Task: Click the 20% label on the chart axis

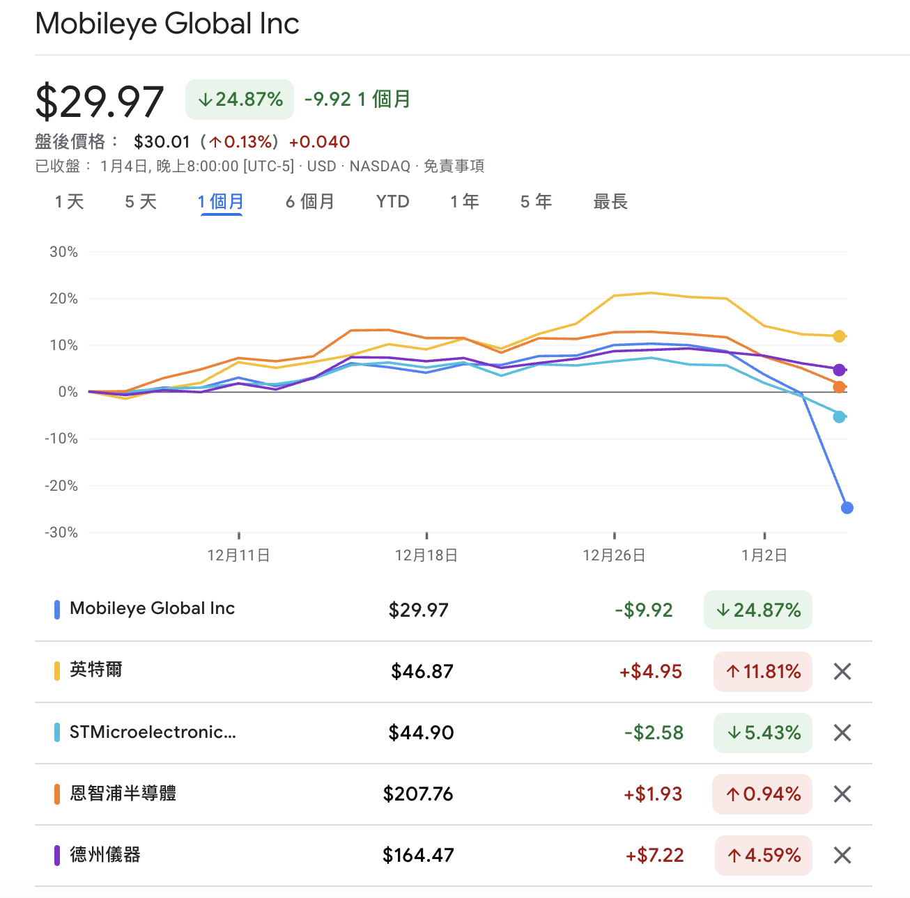Action: tap(63, 299)
